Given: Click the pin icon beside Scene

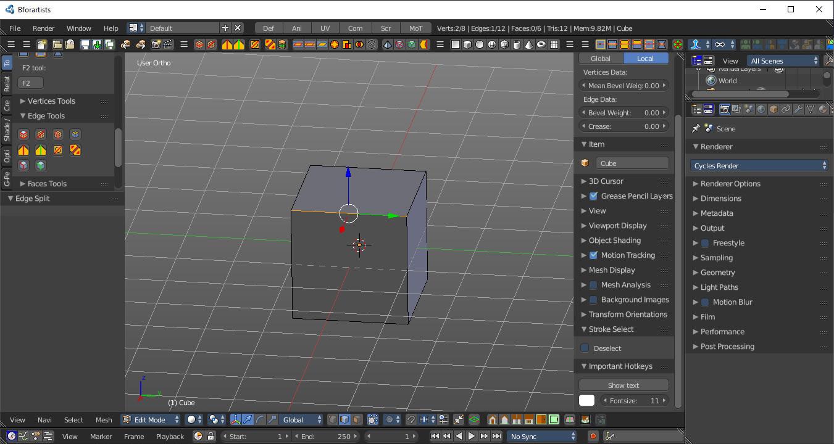Looking at the screenshot, I should pyautogui.click(x=696, y=128).
